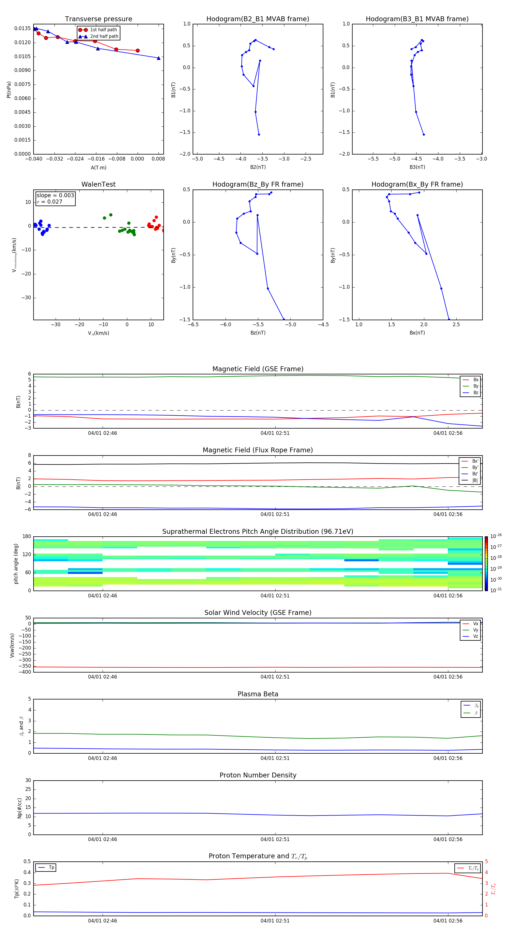Click the 'r = 0.027' annotation text

(50, 202)
